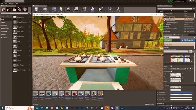Toggle the scale lock icon in Transform
This screenshot has height=110, width=196.
191,61
